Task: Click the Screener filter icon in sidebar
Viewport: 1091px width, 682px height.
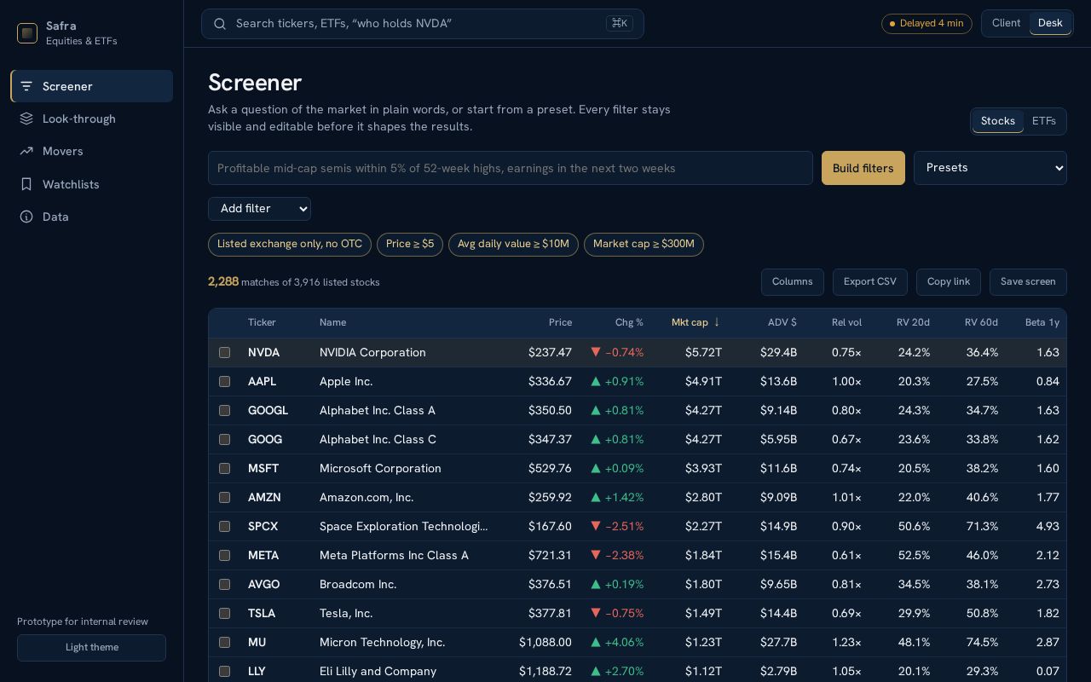Action: point(26,86)
